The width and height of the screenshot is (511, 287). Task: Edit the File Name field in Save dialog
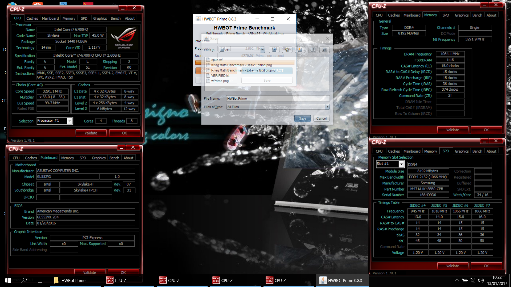click(x=278, y=98)
